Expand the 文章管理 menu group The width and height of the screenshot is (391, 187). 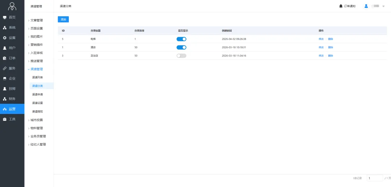click(36, 20)
